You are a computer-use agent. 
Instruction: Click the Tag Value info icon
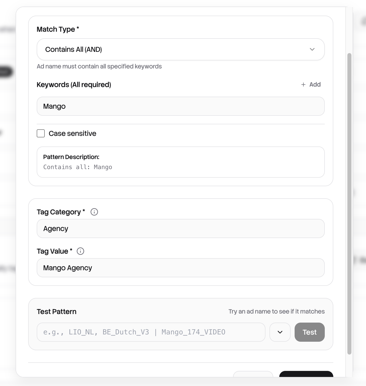80,251
